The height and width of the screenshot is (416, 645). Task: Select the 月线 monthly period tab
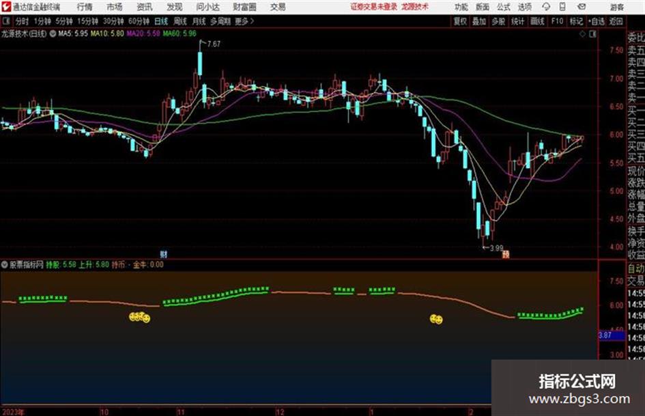click(199, 21)
